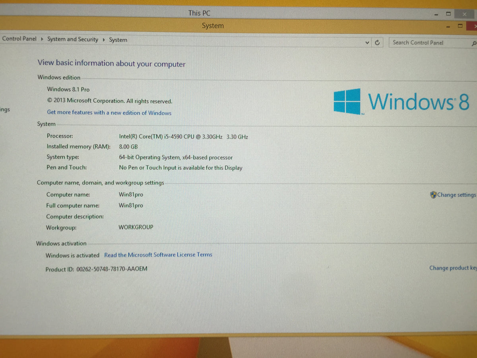Click the Windows 8 logo

point(401,101)
